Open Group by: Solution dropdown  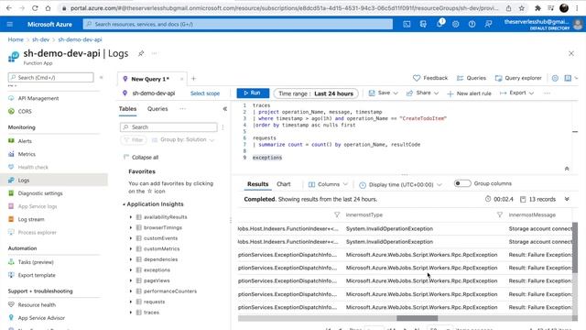coord(183,140)
